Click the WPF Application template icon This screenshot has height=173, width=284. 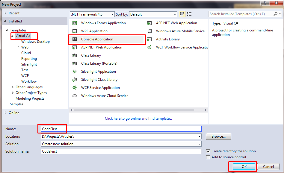click(75, 31)
